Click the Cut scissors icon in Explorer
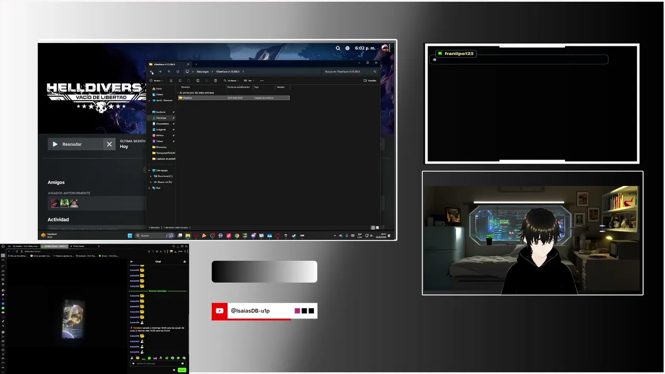Screen dimensions: 665x374 click(171, 81)
